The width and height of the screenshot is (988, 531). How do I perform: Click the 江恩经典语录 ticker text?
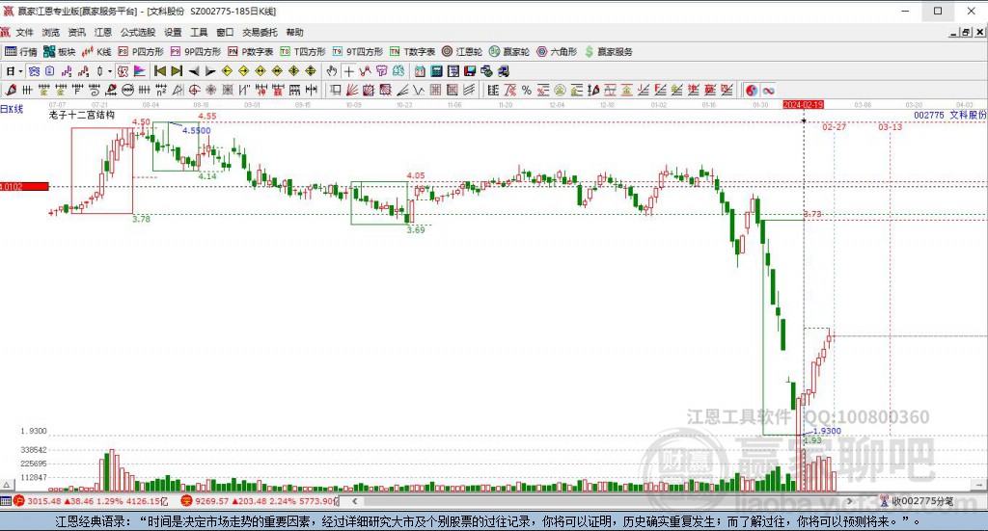tap(486, 521)
